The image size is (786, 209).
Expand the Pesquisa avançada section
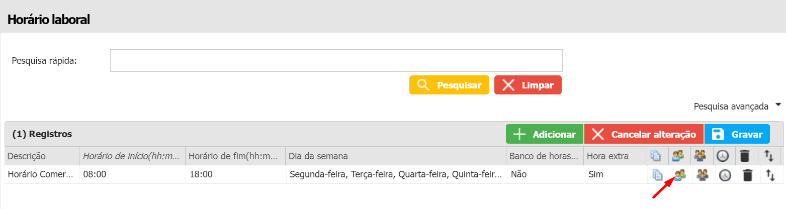click(x=737, y=106)
